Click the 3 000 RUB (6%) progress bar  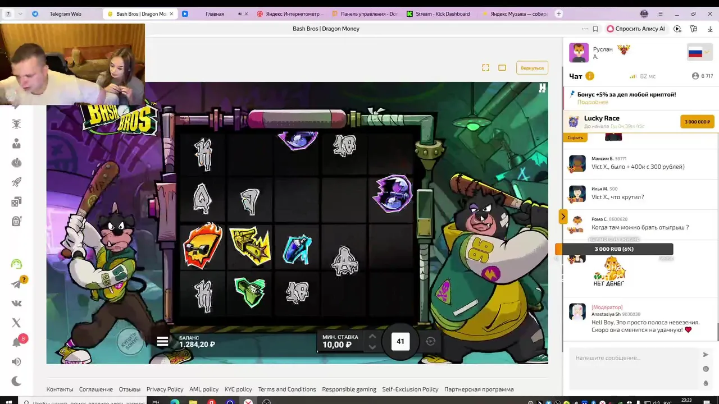click(x=614, y=249)
